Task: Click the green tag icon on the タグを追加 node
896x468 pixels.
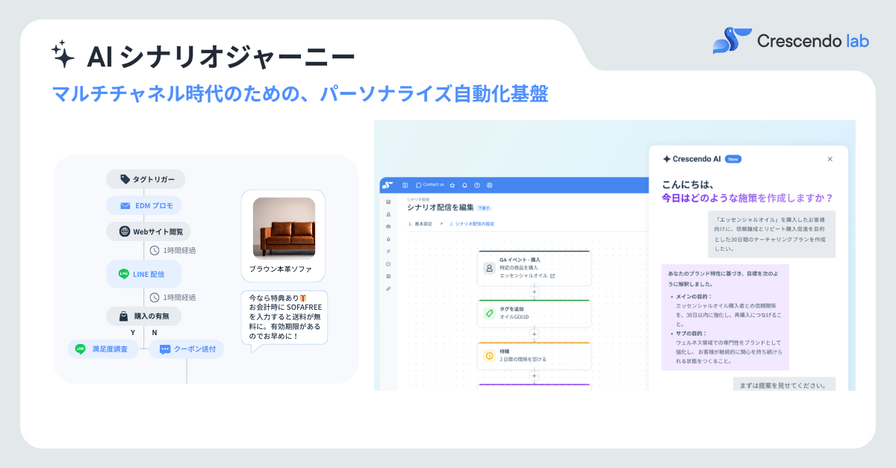Action: (x=489, y=314)
